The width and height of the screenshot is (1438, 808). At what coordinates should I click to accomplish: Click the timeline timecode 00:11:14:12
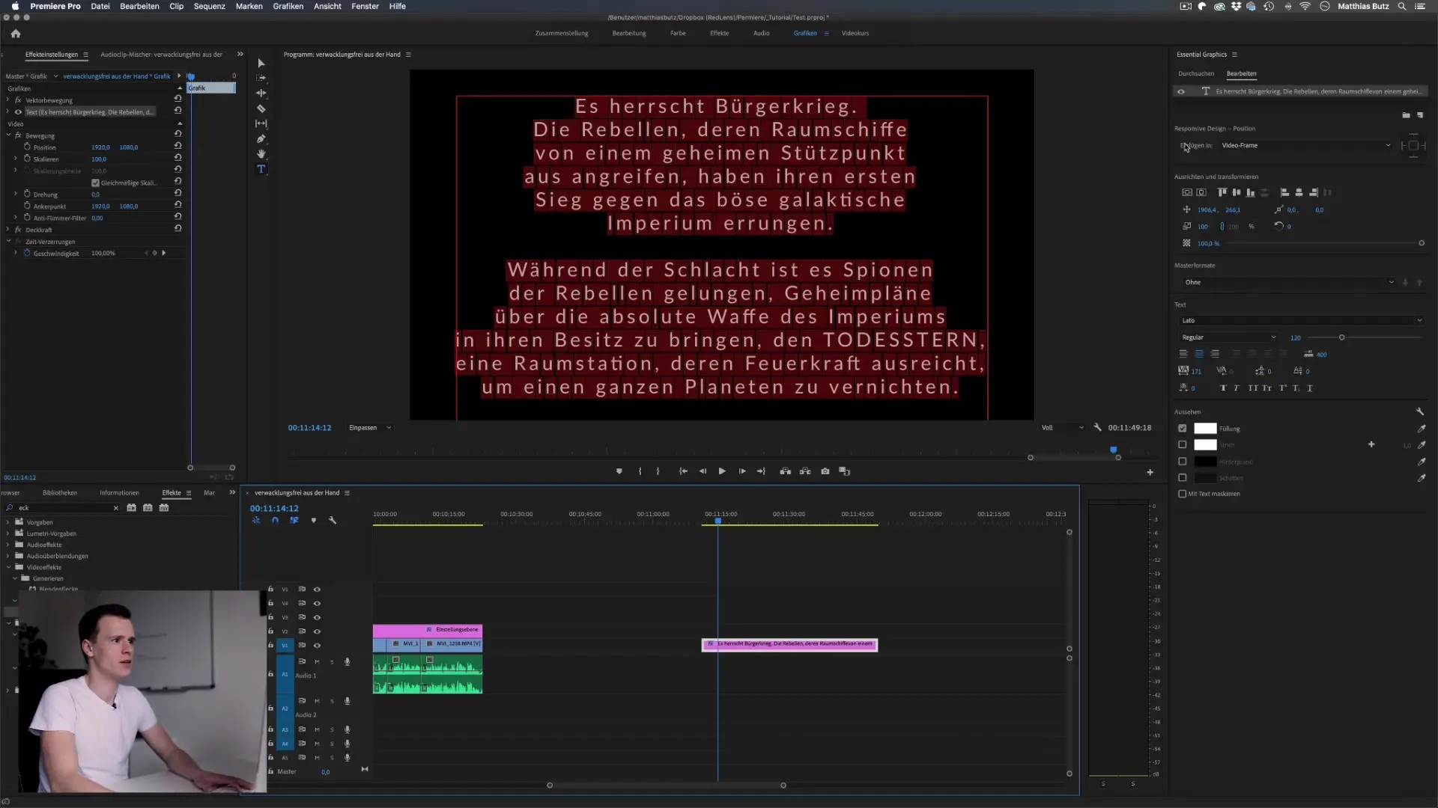click(274, 509)
